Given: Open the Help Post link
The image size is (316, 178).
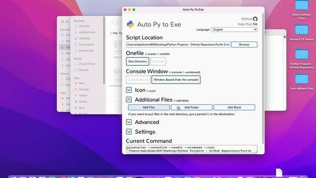Looking at the screenshot, I should tap(245, 24).
